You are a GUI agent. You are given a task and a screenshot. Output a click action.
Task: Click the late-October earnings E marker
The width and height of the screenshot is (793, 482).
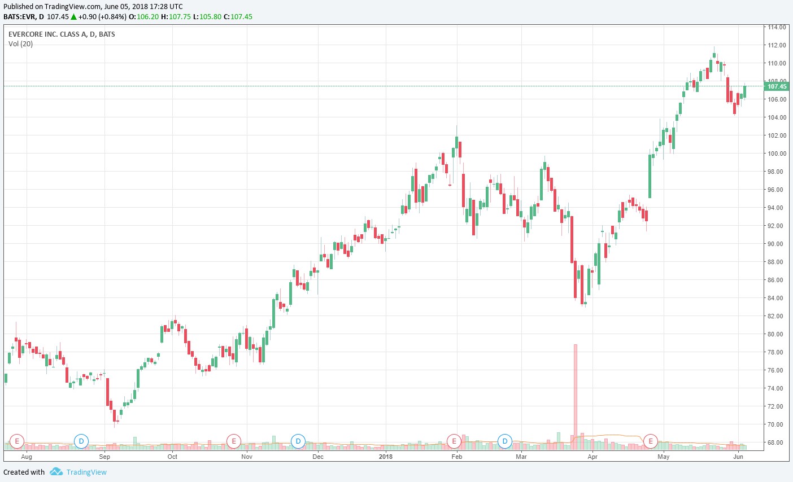coord(234,441)
